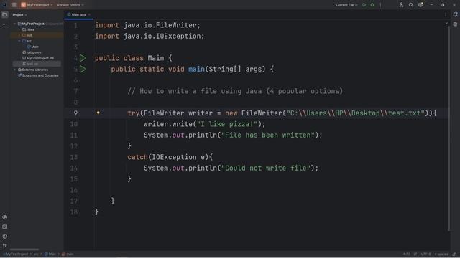The width and height of the screenshot is (460, 258).
Task: Open the More Actions vertical dots next to Debug
Action: [x=380, y=5]
